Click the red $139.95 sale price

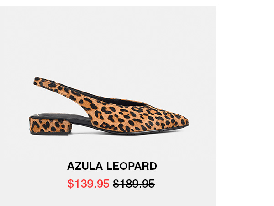[88, 184]
